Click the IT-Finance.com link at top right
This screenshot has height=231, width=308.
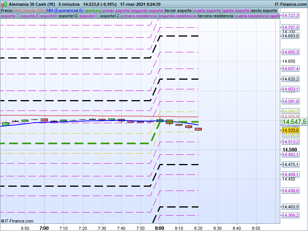click(291, 4)
